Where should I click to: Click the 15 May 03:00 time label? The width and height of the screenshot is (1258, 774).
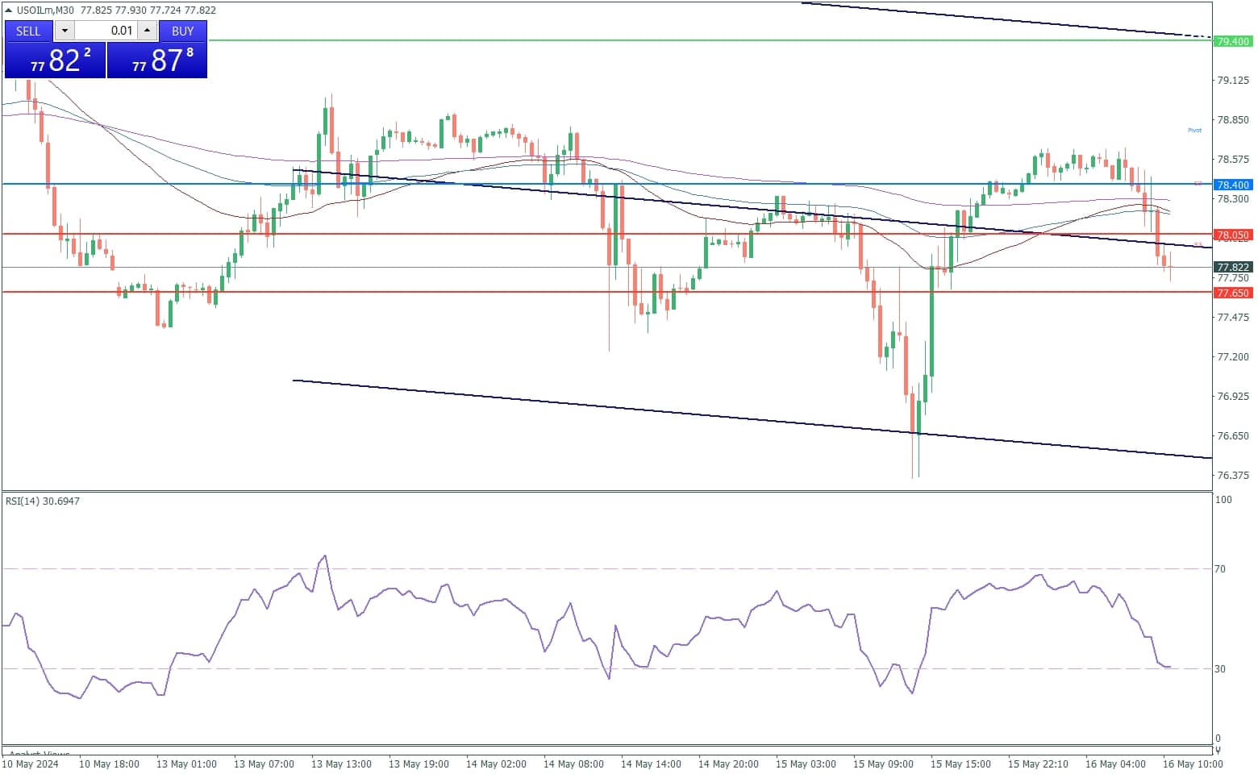coord(806,764)
